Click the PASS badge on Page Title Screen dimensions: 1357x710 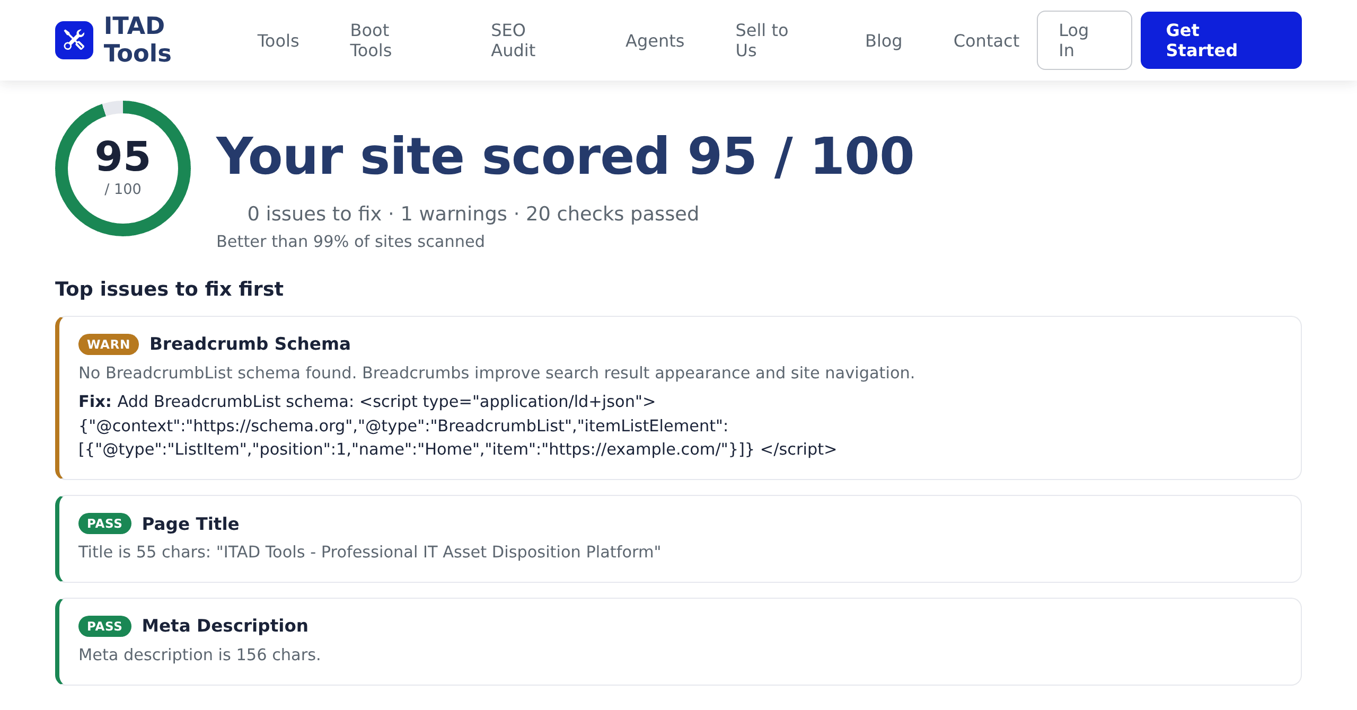tap(105, 523)
